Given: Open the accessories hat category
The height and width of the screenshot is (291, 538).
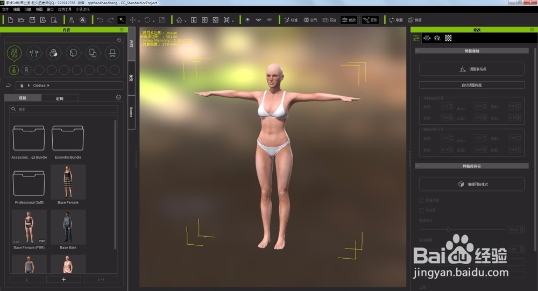Looking at the screenshot, I should (x=112, y=53).
